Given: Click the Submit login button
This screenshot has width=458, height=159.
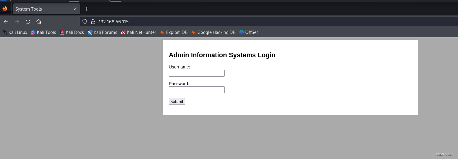Looking at the screenshot, I should point(177,101).
